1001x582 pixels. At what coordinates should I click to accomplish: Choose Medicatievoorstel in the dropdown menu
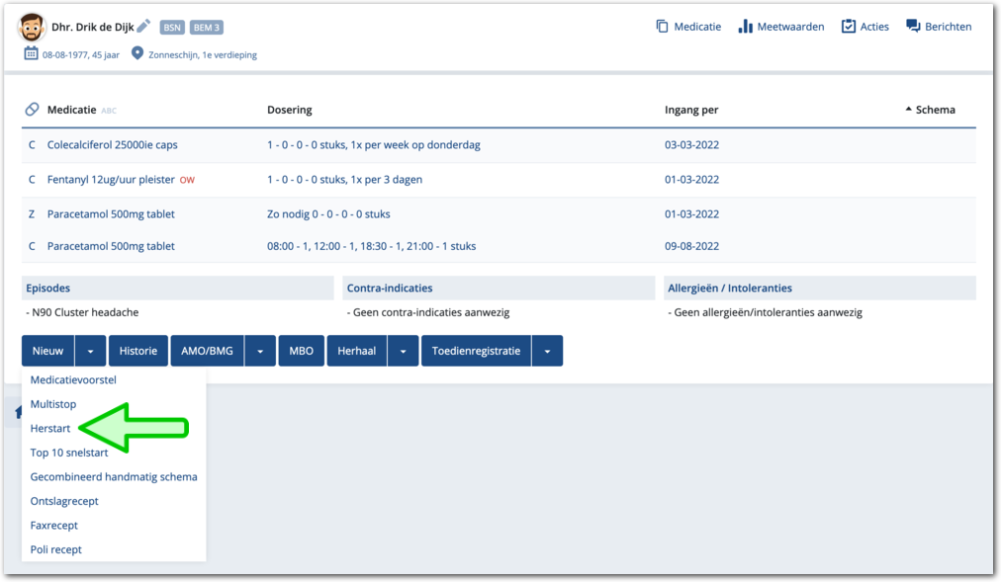[x=73, y=379]
